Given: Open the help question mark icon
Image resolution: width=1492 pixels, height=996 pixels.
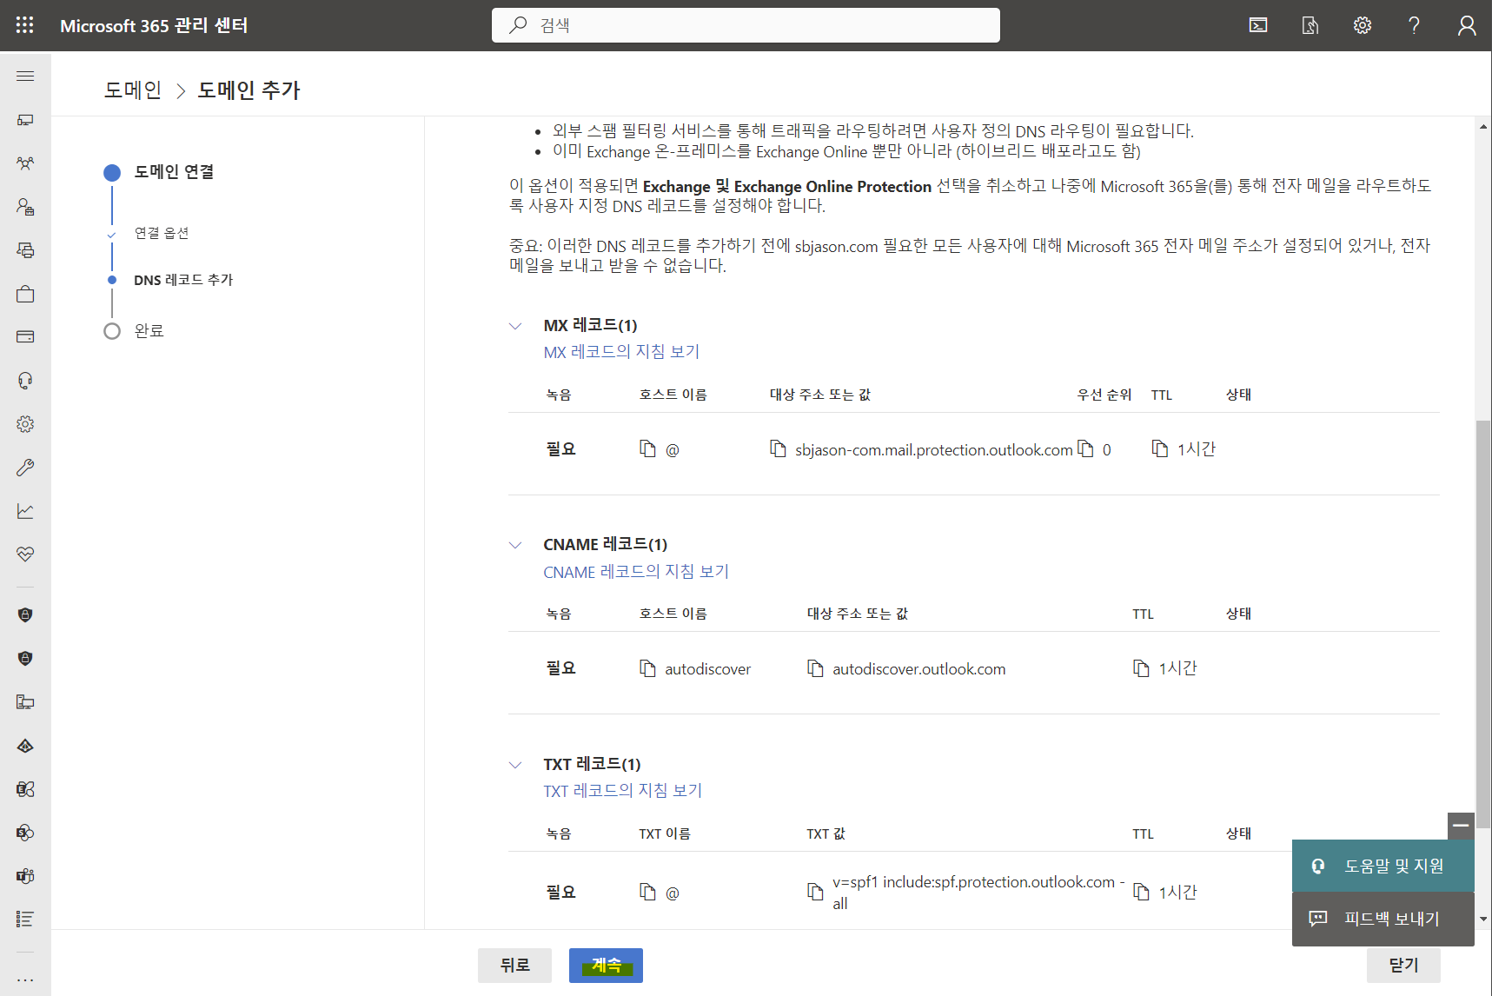Looking at the screenshot, I should pos(1415,25).
